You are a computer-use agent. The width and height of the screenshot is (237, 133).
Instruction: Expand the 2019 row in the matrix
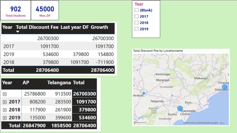[x=5, y=118]
